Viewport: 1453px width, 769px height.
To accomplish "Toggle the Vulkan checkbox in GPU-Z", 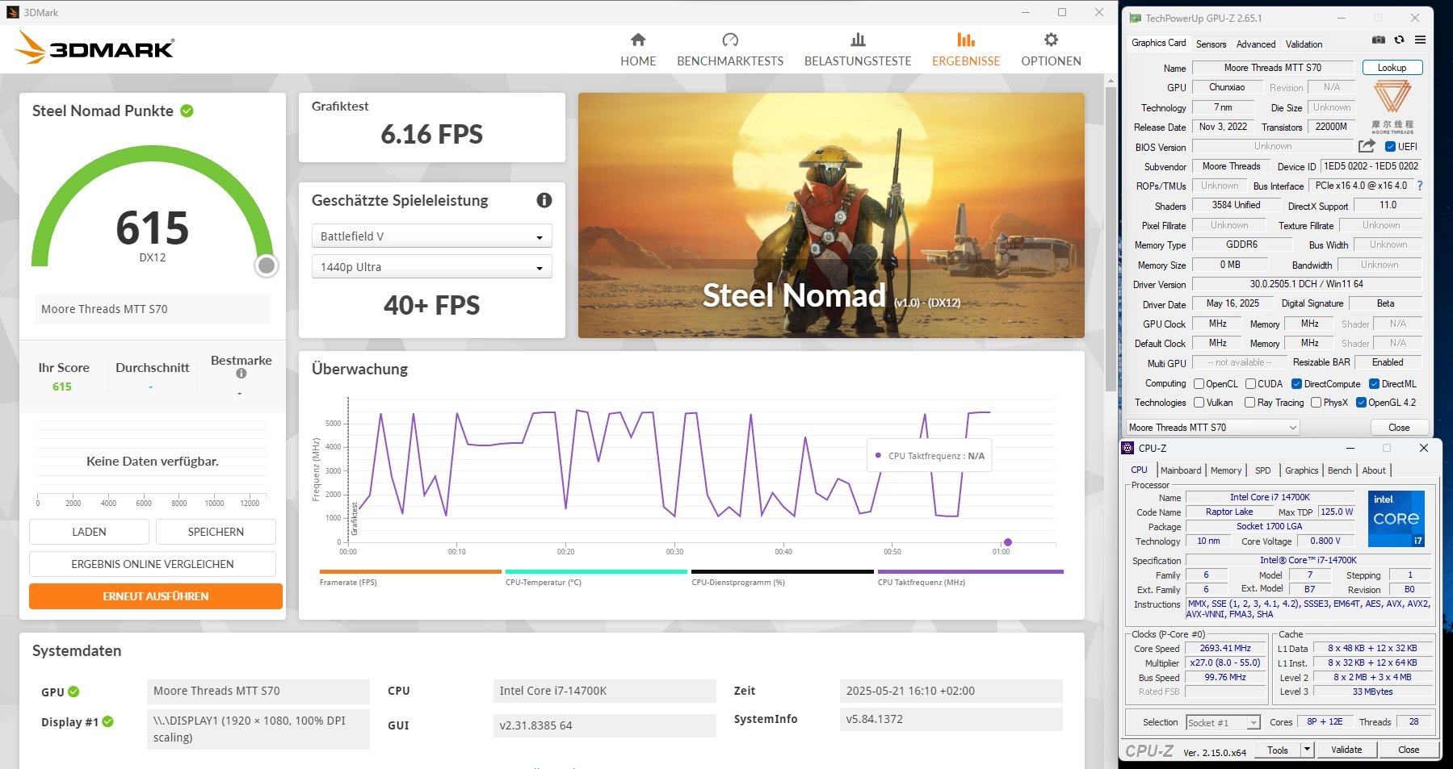I will 1199,403.
